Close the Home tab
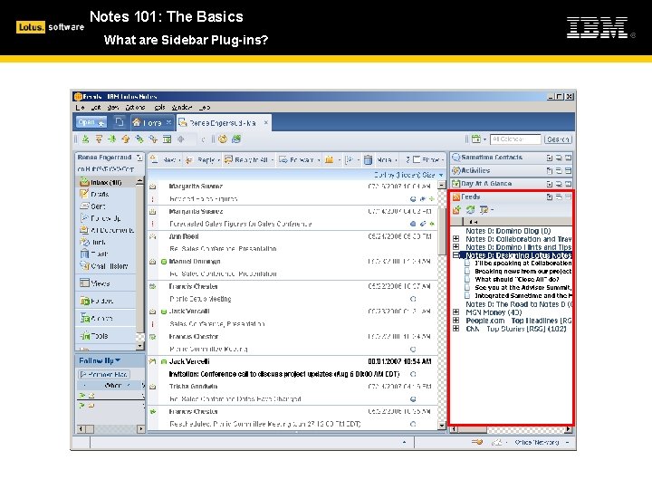The width and height of the screenshot is (652, 489). [168, 122]
